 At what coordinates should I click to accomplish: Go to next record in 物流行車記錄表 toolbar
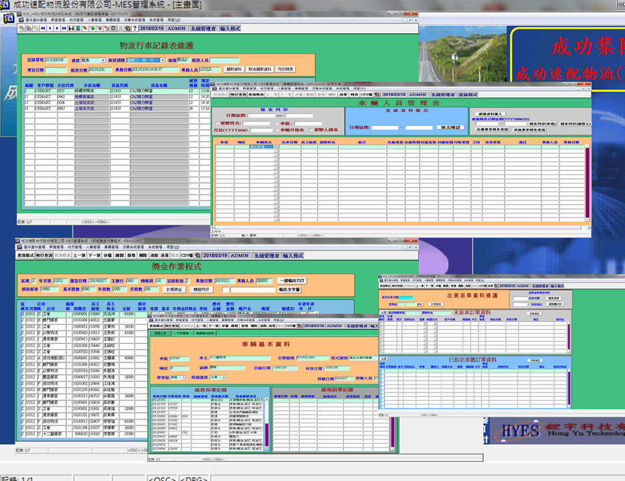[x=57, y=28]
